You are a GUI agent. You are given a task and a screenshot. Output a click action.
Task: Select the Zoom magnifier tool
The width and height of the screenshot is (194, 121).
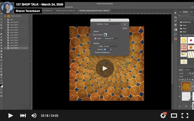click(1, 77)
